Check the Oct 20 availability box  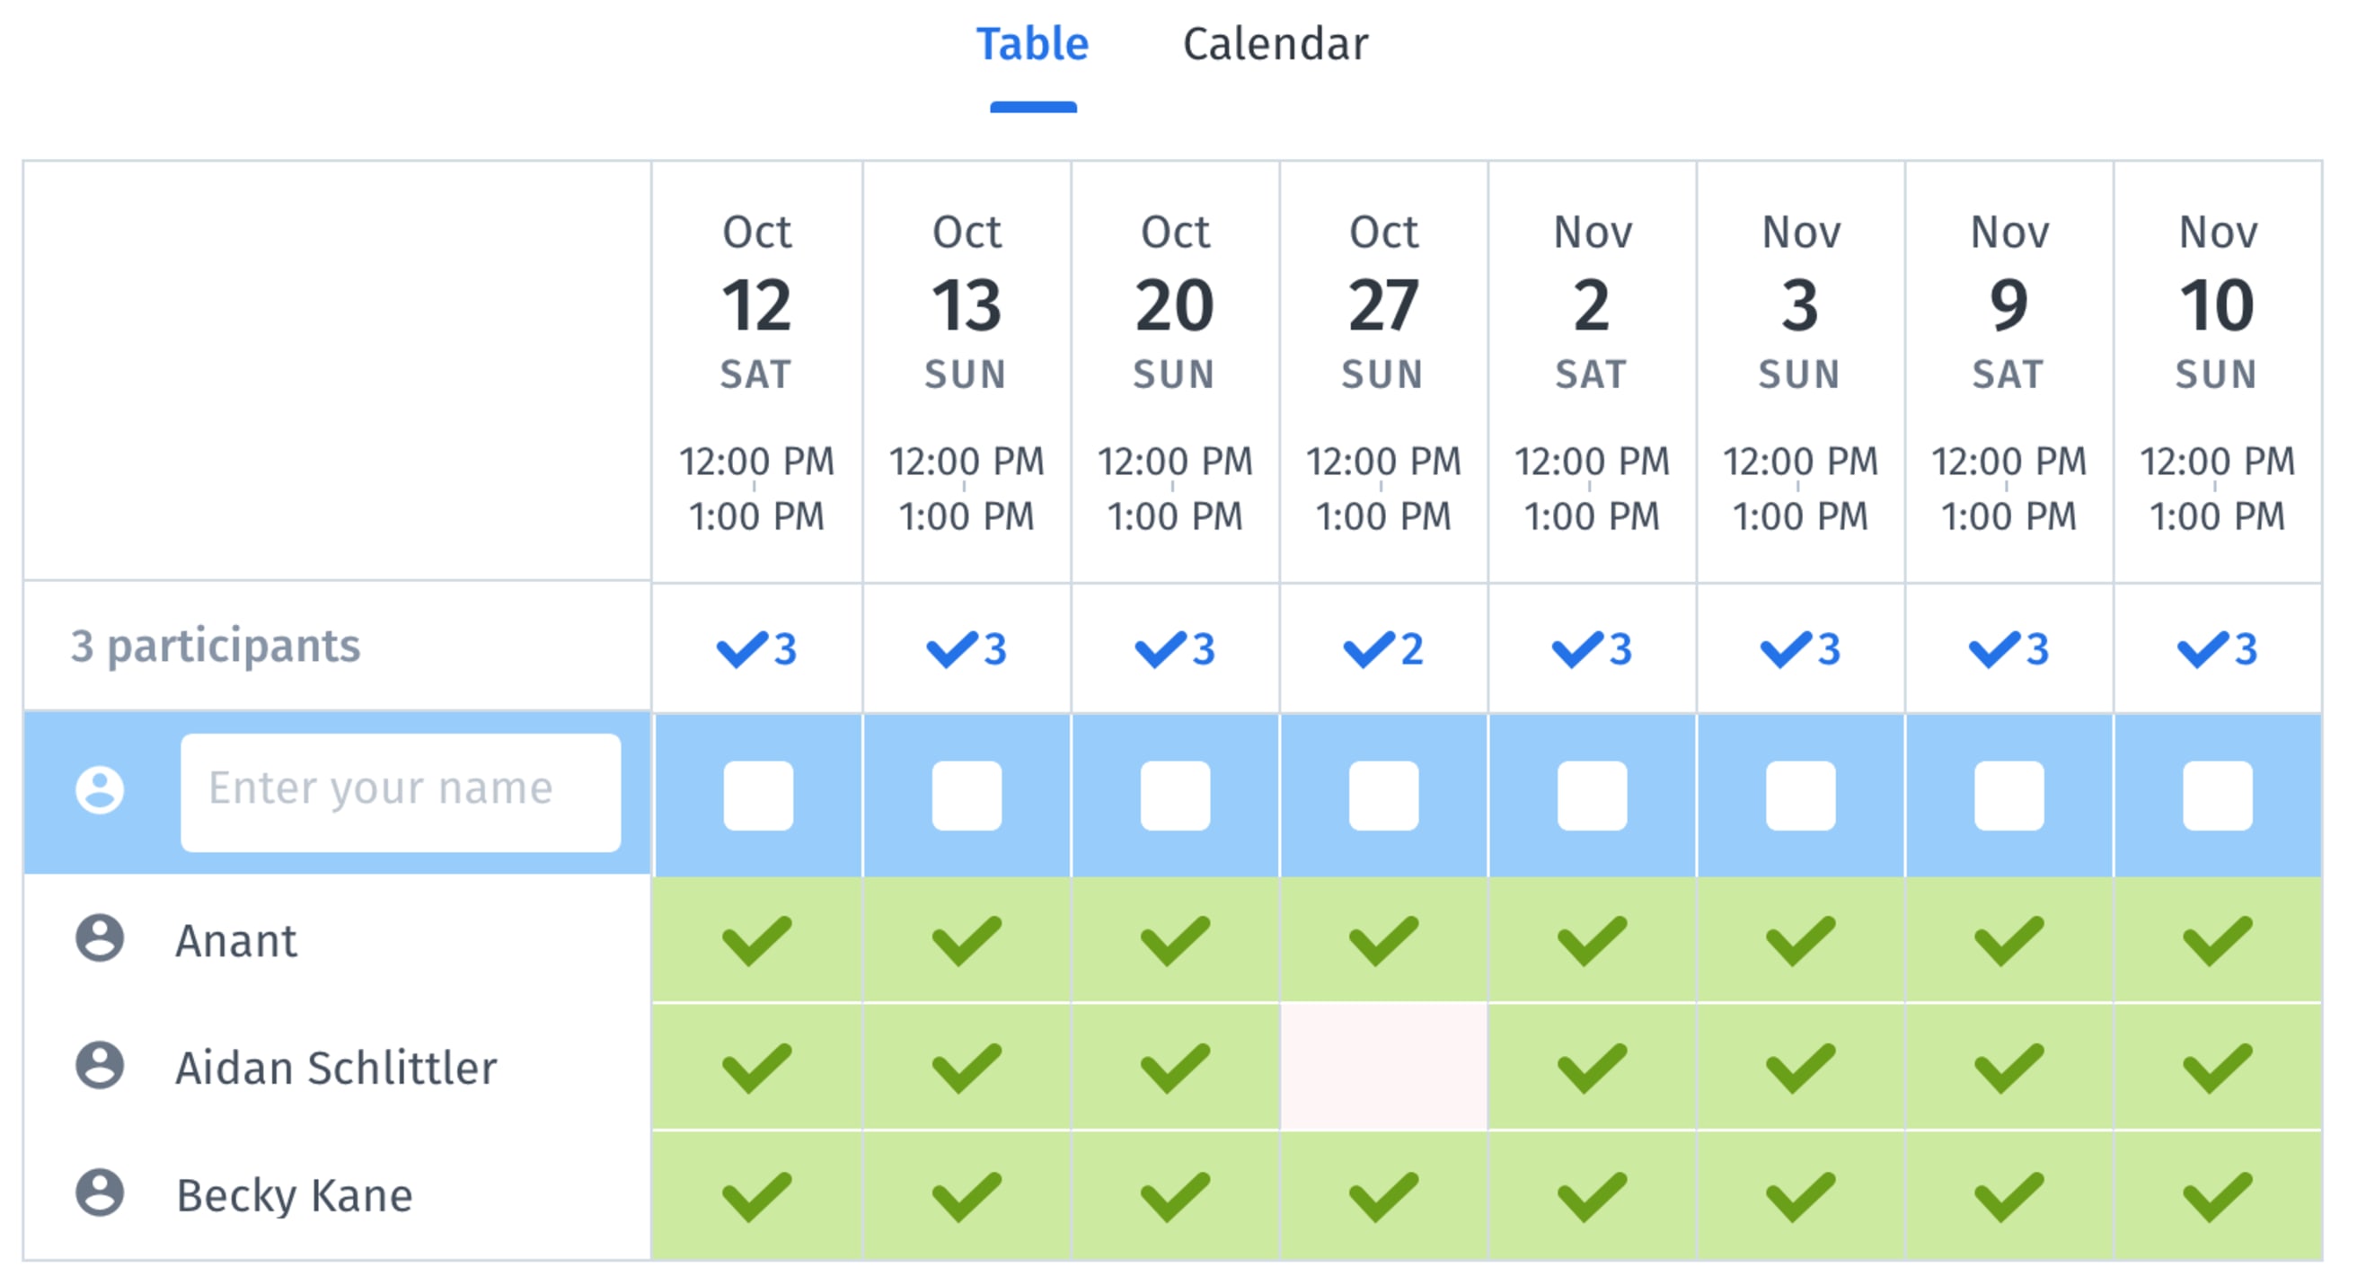1175,796
